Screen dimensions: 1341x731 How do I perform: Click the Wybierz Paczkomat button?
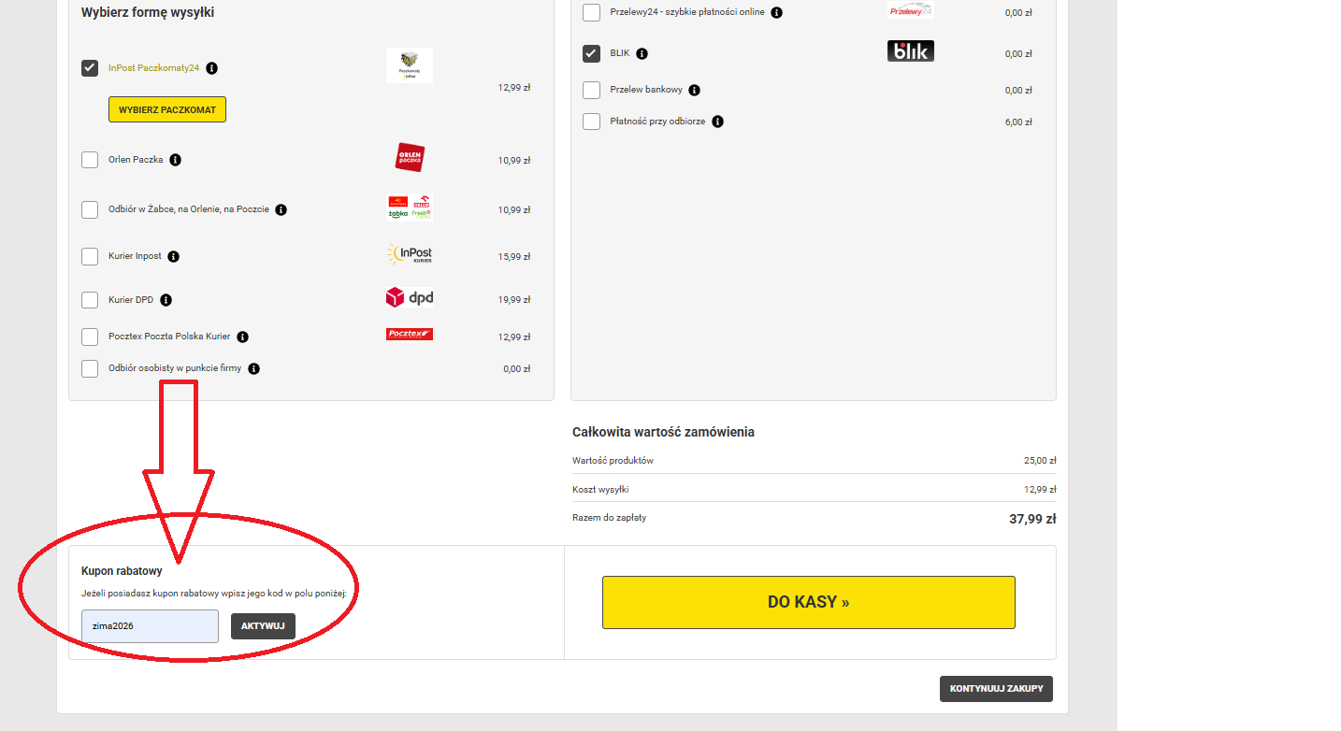167,109
